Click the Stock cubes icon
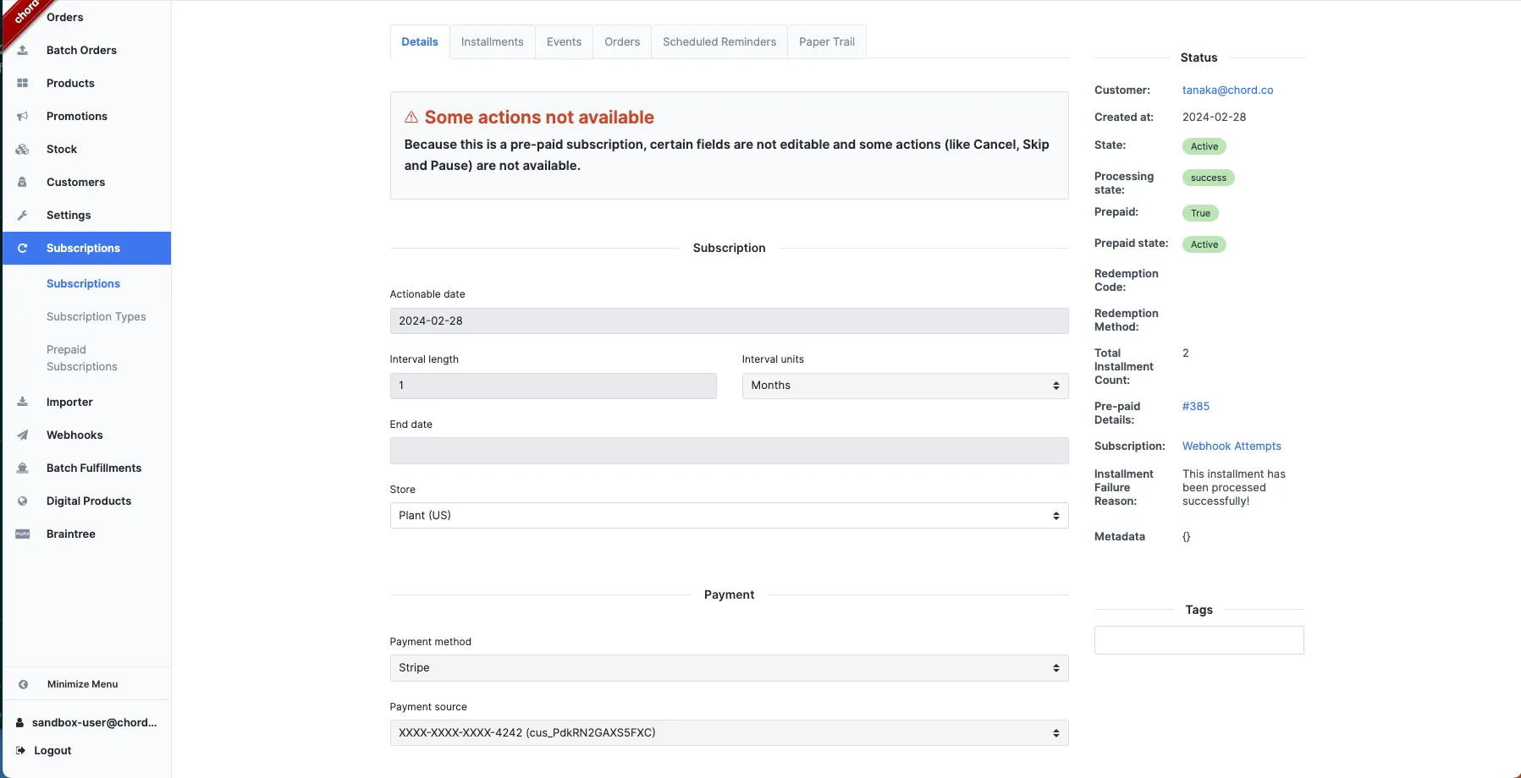 click(x=23, y=149)
